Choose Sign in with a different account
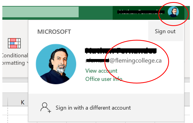193x123 pixels. tap(93, 108)
